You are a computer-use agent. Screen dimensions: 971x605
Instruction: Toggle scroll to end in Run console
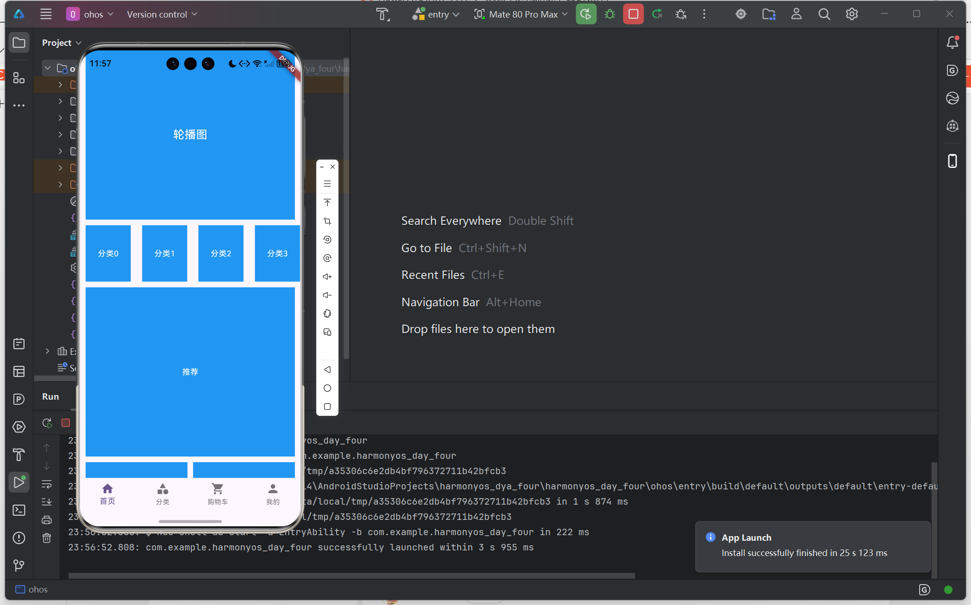tap(47, 502)
